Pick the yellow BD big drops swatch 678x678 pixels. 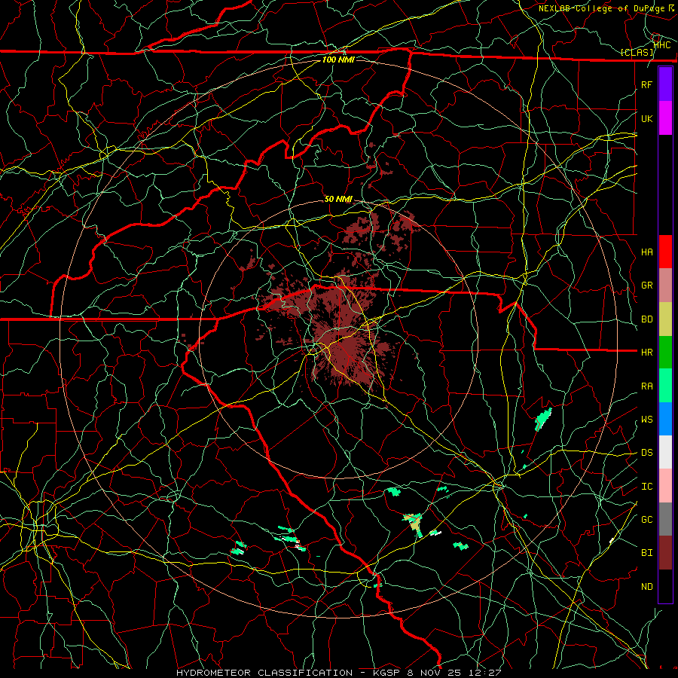pyautogui.click(x=665, y=319)
